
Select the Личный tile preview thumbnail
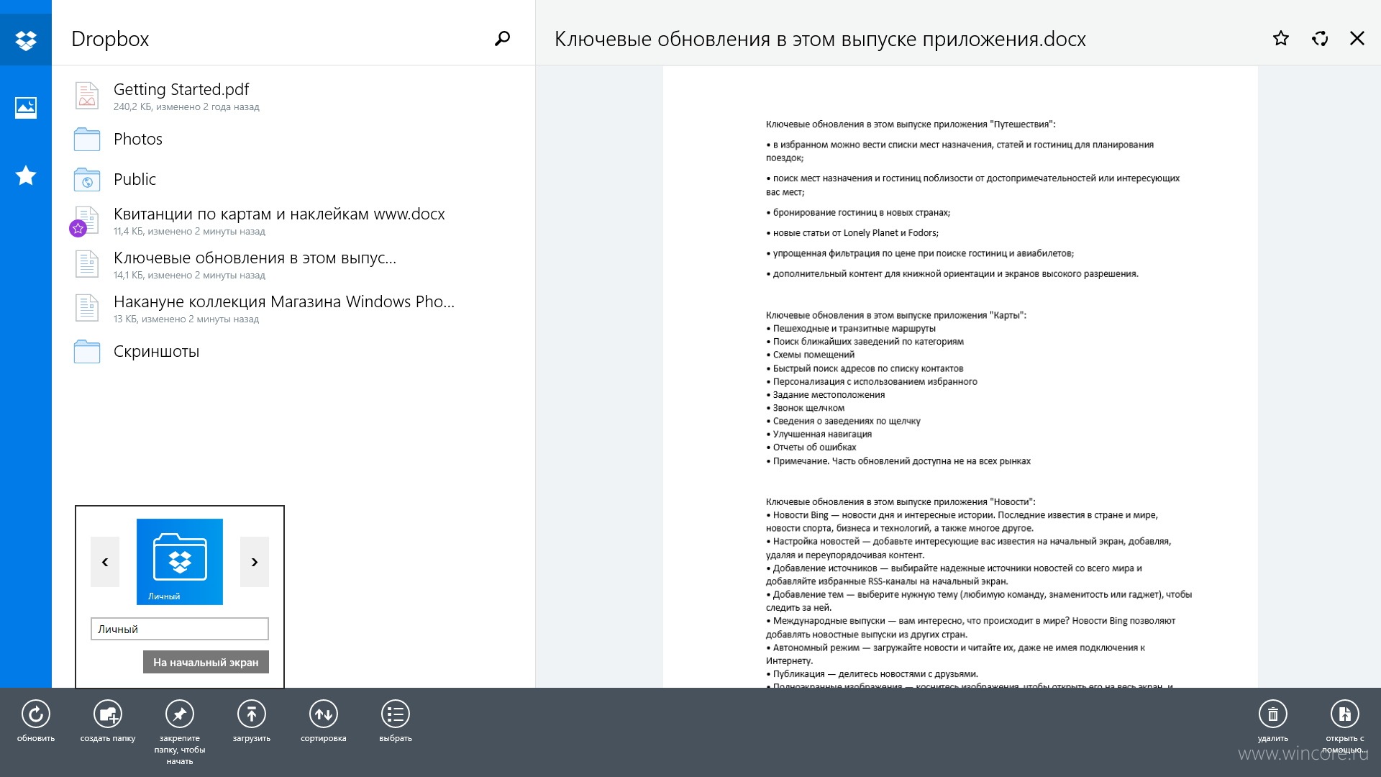[180, 562]
